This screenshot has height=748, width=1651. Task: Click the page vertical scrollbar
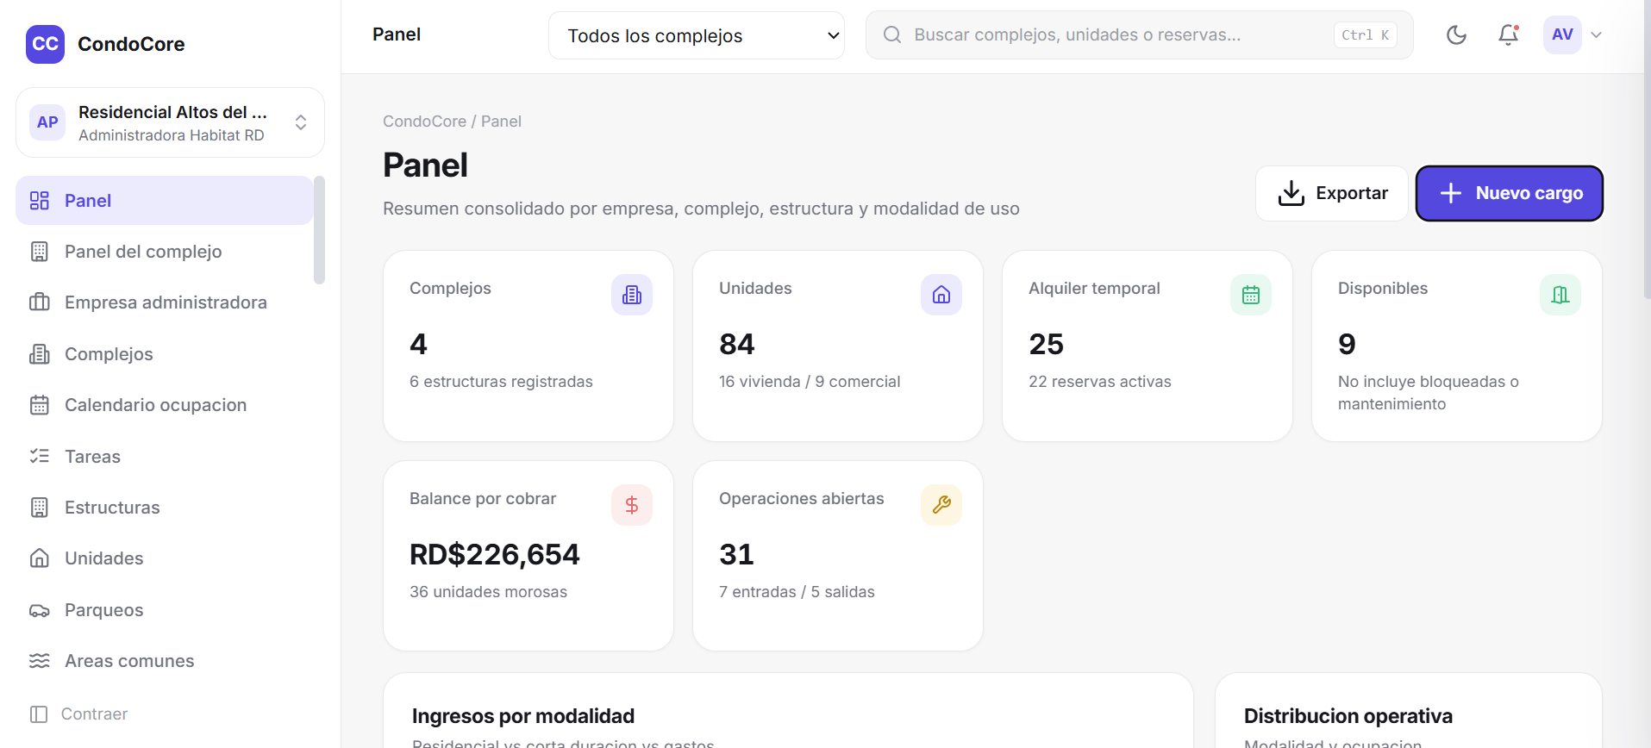click(1647, 151)
